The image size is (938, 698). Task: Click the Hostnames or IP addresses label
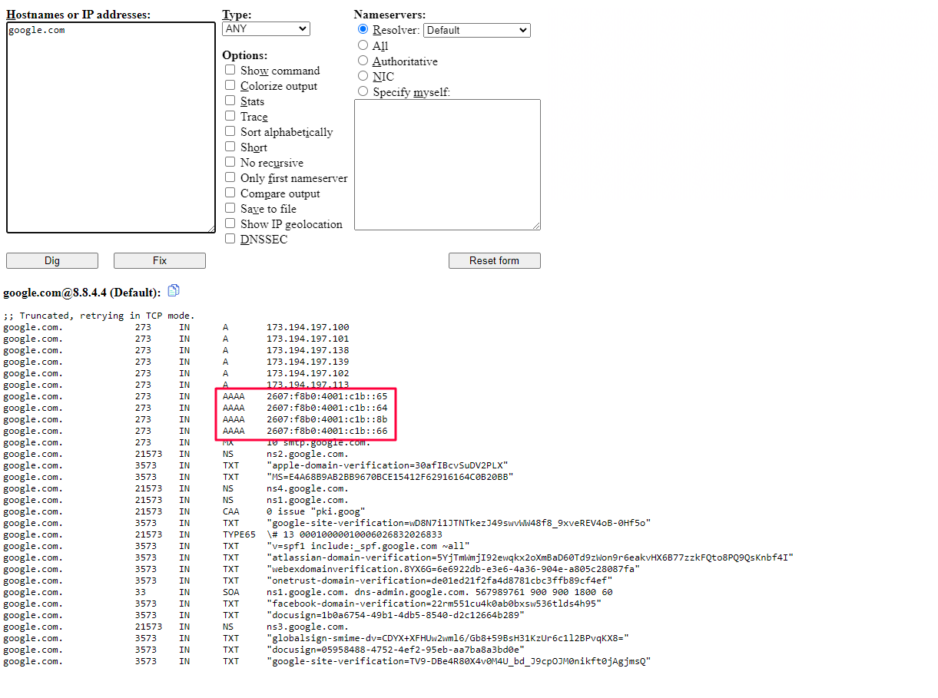[78, 15]
